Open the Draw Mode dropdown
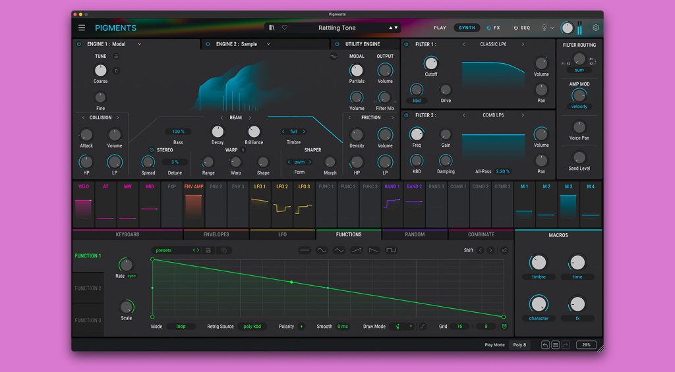The width and height of the screenshot is (675, 372). (x=403, y=327)
